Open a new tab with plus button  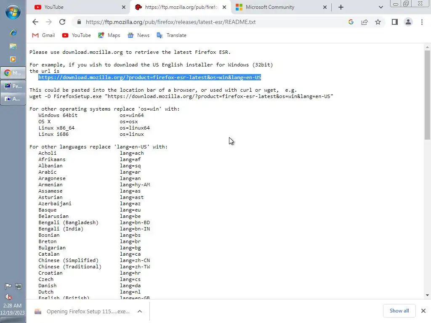pos(341,8)
